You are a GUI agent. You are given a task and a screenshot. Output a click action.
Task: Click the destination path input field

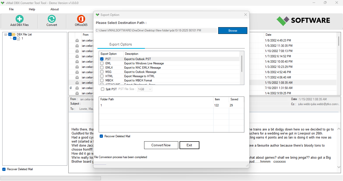[156, 31]
